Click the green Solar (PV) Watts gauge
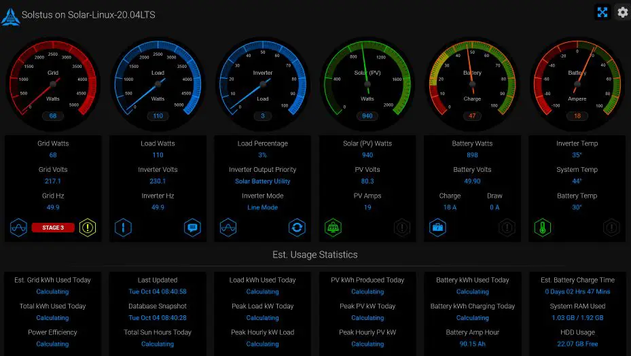This screenshot has width=631, height=356. pyautogui.click(x=367, y=84)
